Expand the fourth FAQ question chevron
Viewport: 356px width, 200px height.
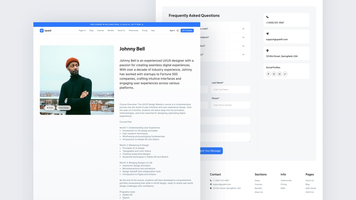click(243, 55)
